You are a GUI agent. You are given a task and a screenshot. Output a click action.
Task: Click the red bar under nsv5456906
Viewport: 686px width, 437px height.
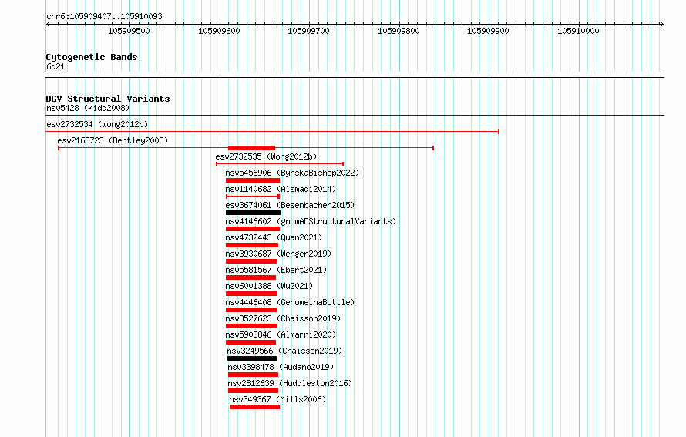253,180
